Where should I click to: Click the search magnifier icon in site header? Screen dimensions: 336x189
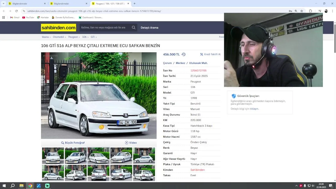click(134, 28)
